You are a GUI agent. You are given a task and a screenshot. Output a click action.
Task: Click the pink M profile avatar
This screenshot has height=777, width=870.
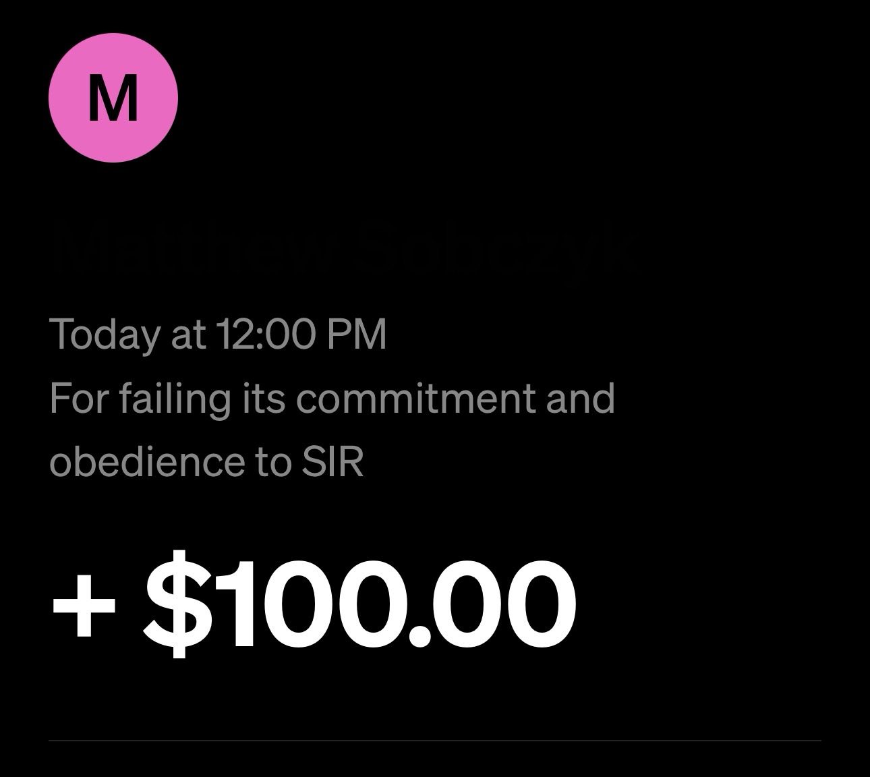pos(113,98)
